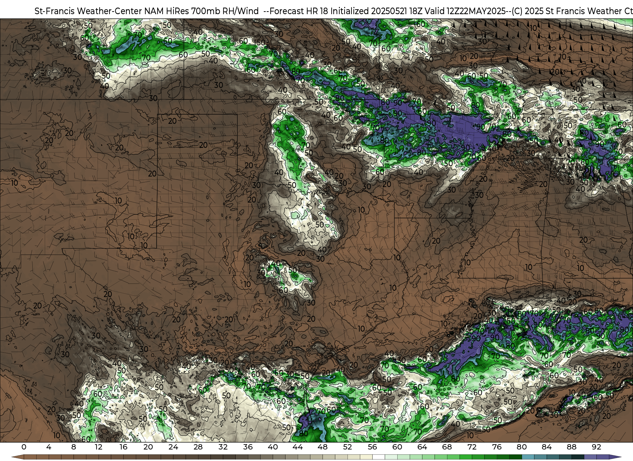The height and width of the screenshot is (461, 633).
Task: Click the '16' label on the color scale
Action: click(x=123, y=447)
